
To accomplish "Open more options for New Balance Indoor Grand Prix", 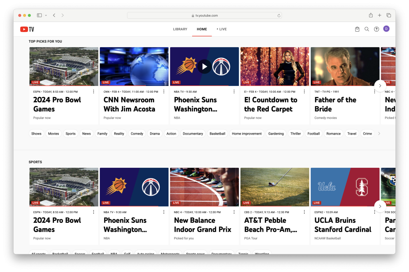I will click(x=234, y=212).
